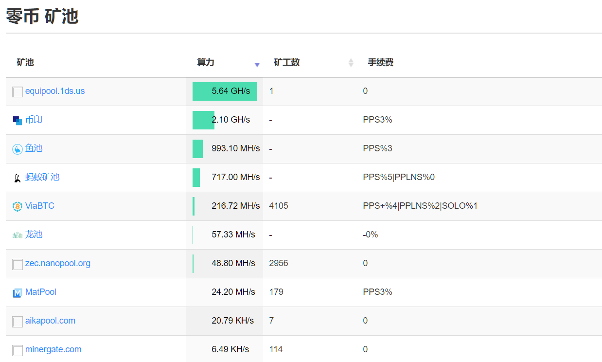Viewport: 602px width, 362px height.
Task: Click the 龙池 pool logo icon
Action: (18, 235)
